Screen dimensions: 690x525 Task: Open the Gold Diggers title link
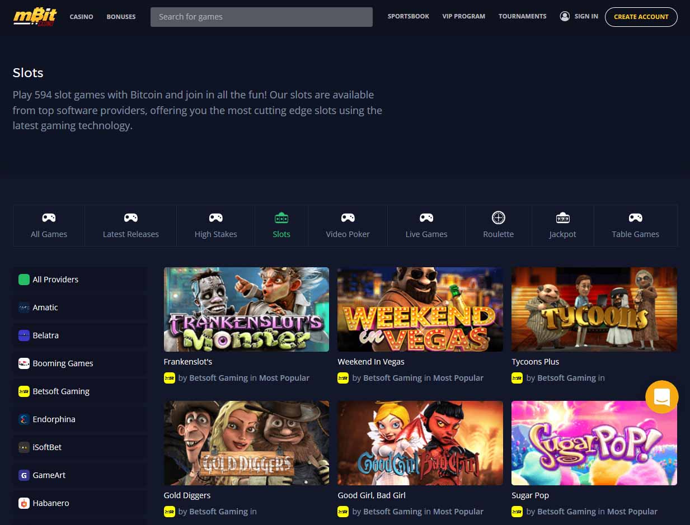187,495
